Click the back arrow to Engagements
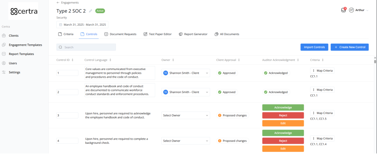 pyautogui.click(x=58, y=3)
